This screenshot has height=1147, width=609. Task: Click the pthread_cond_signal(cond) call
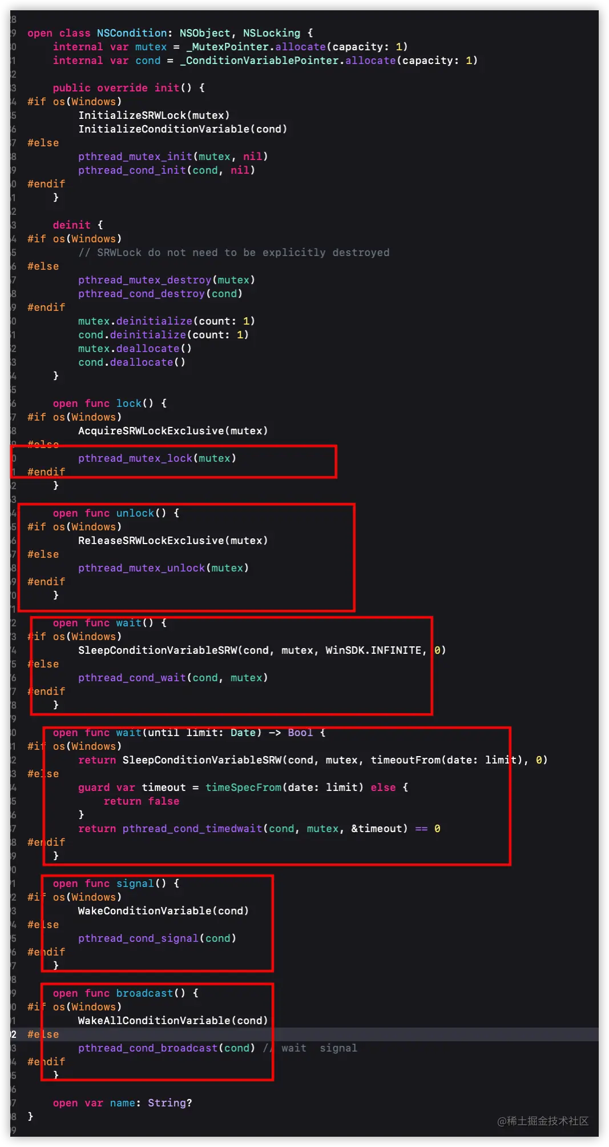click(x=157, y=938)
